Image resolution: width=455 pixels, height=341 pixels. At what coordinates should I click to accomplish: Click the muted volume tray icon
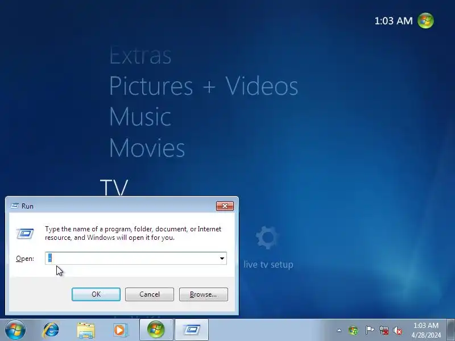398,330
